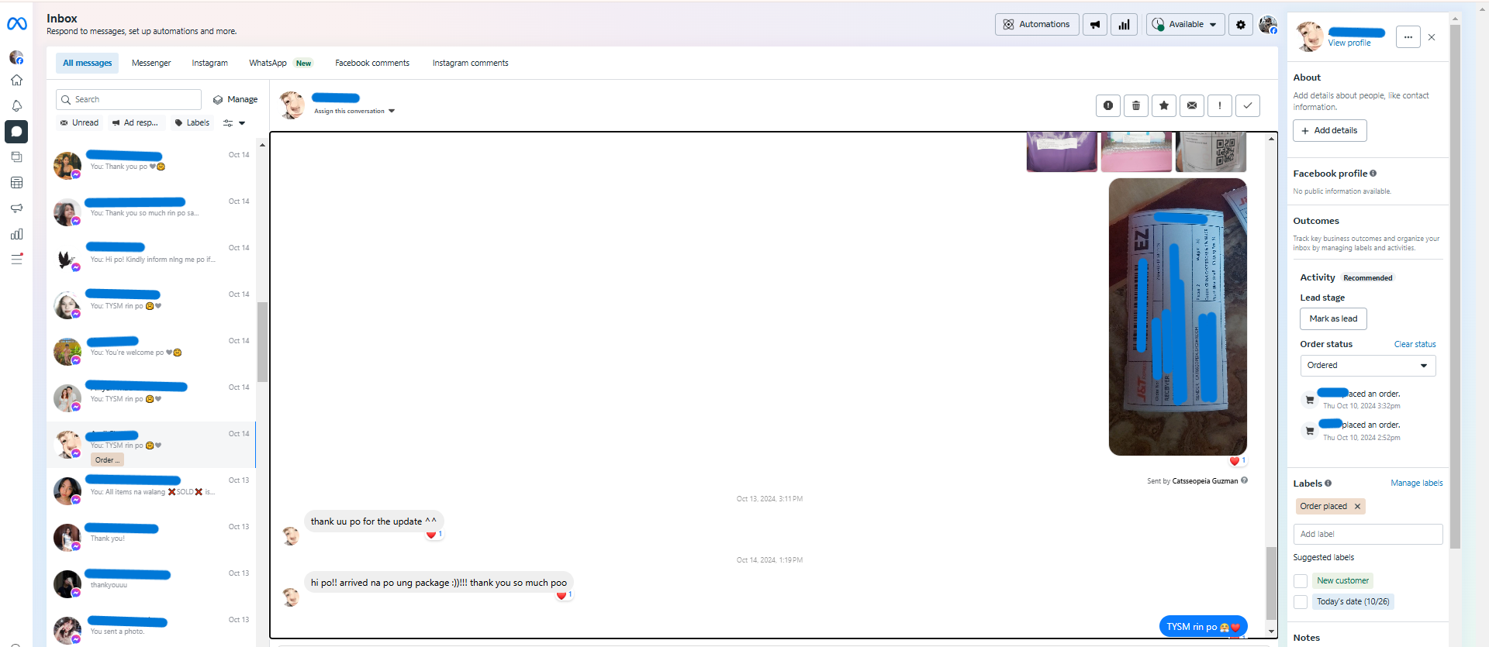Click the heart reaction under "thank uu po" message
This screenshot has width=1489, height=647.
point(434,535)
